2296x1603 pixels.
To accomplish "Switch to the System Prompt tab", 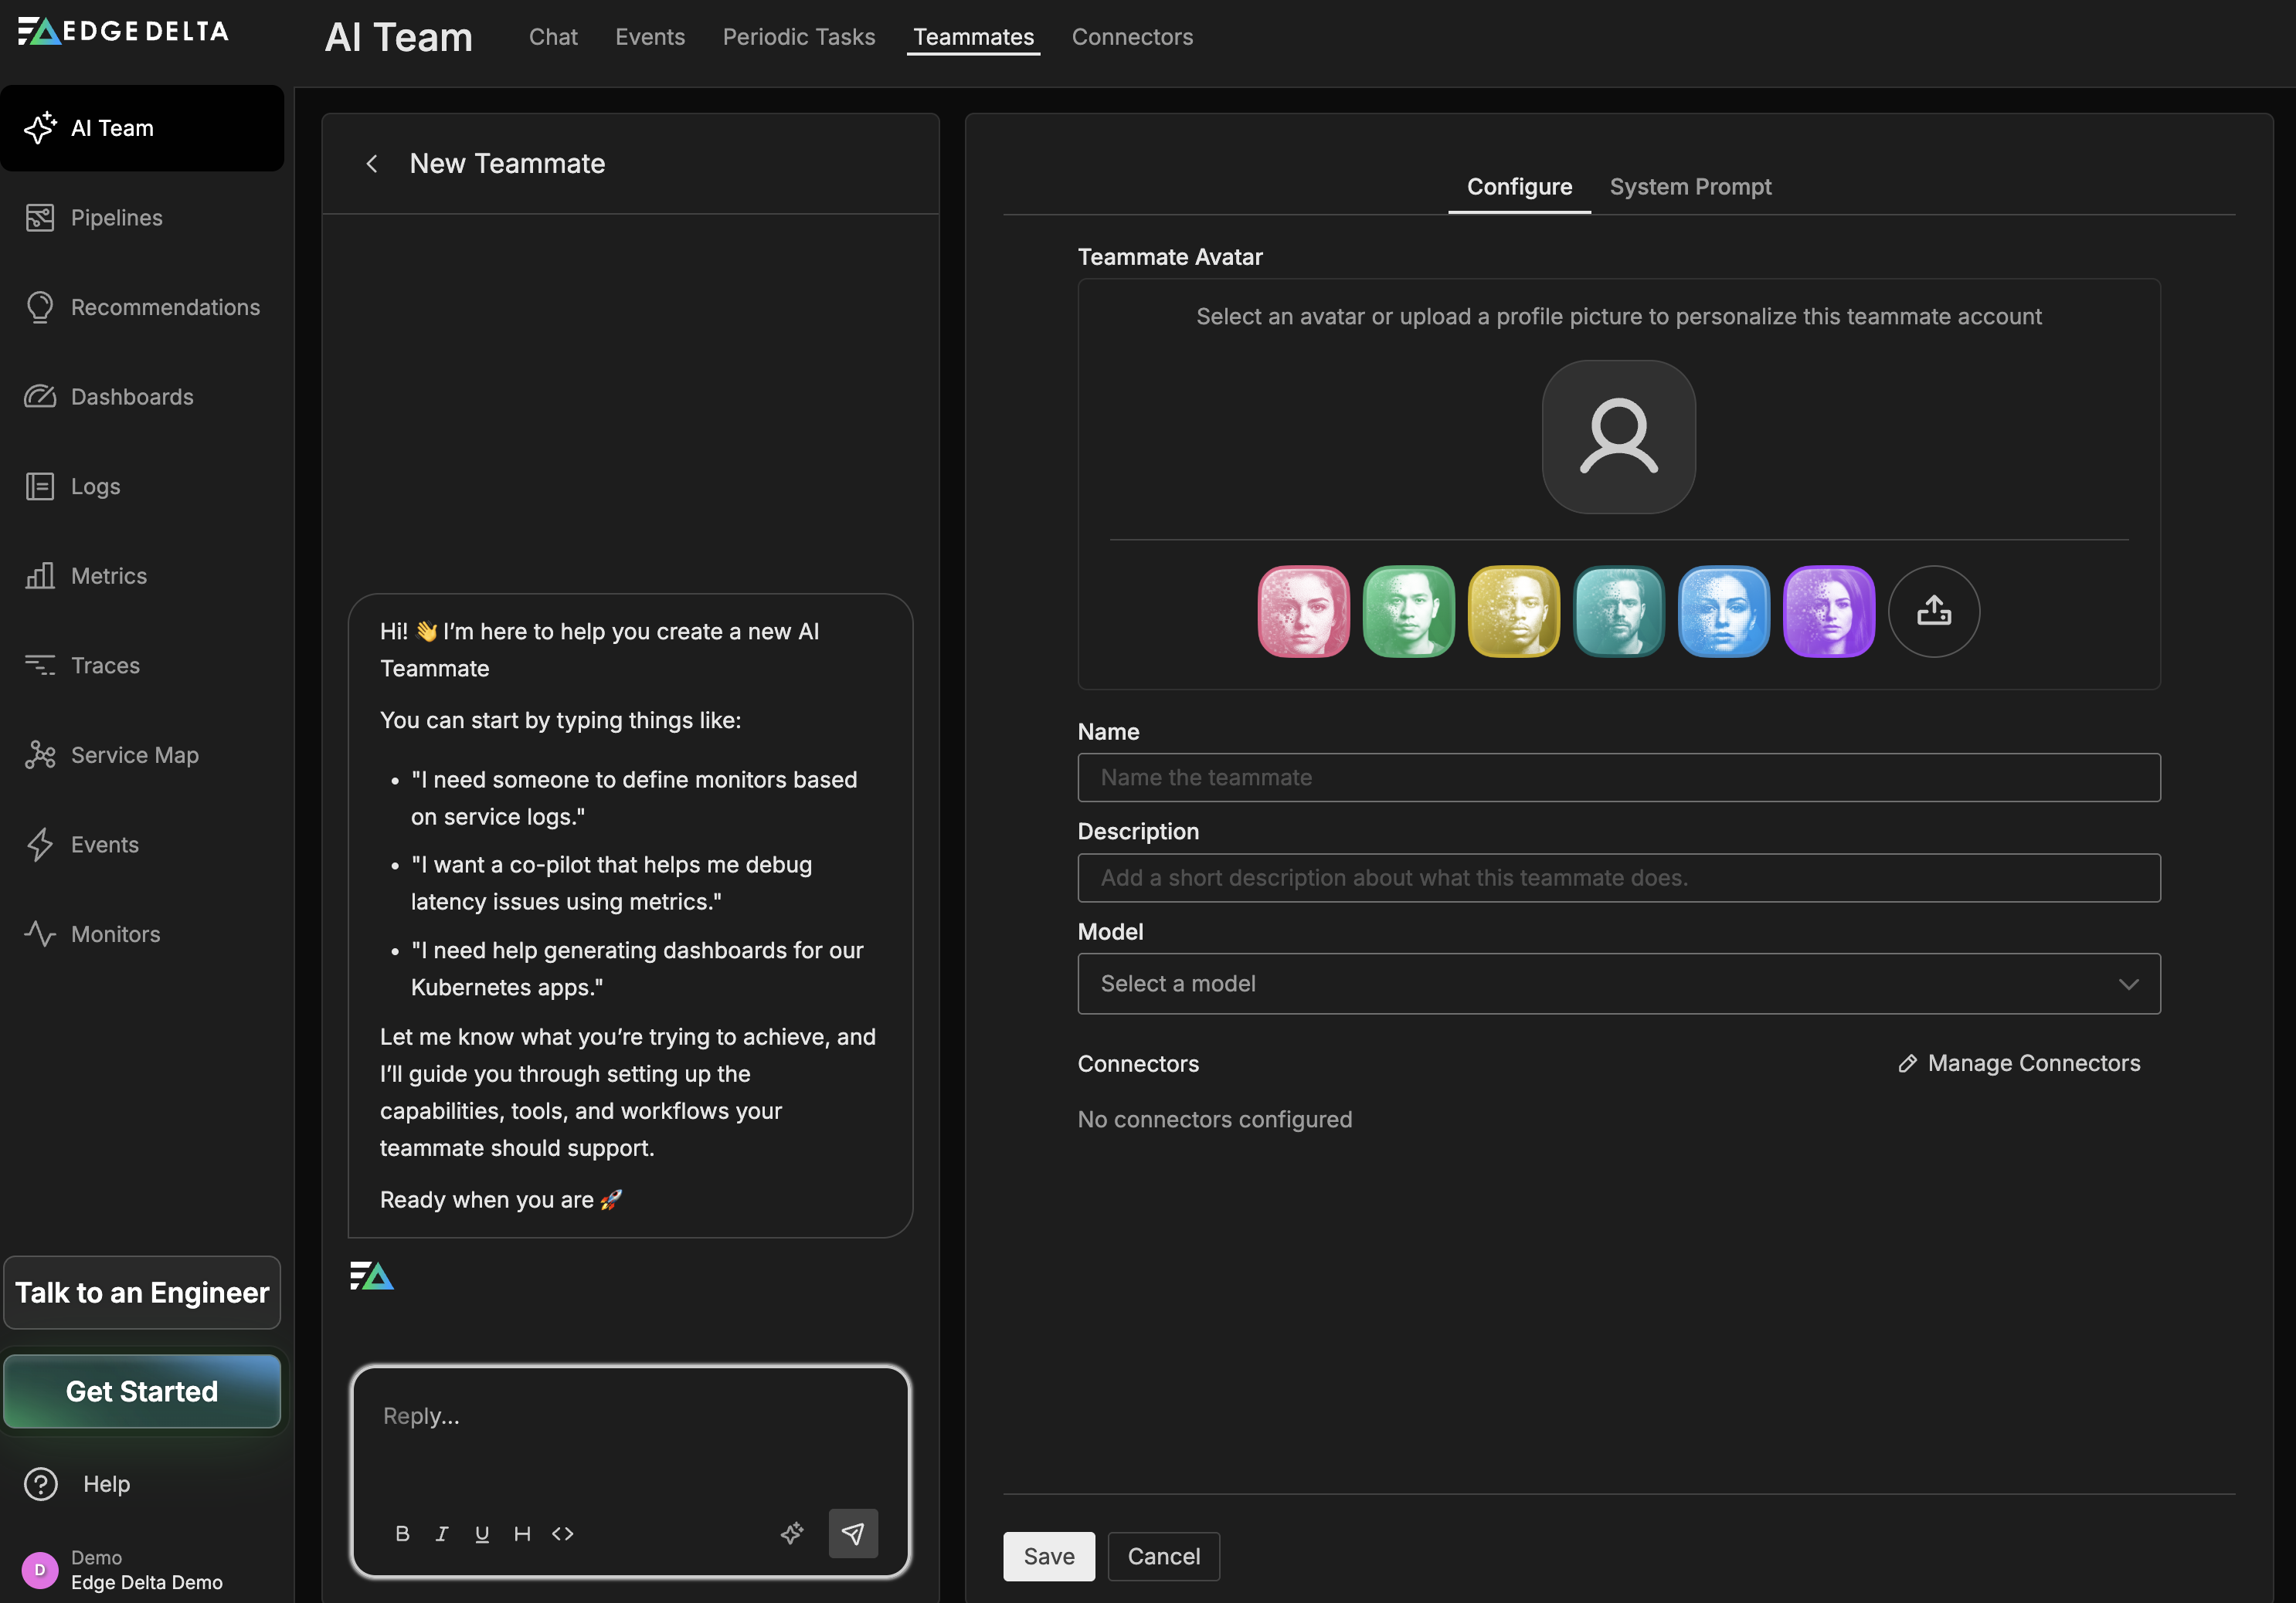I will 1690,186.
